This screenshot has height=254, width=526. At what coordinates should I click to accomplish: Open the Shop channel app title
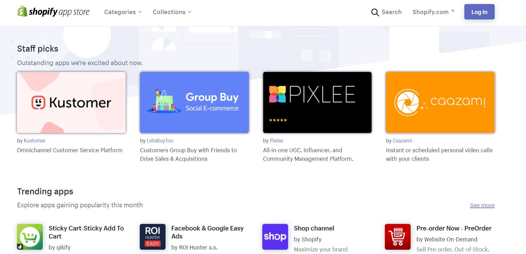point(314,228)
